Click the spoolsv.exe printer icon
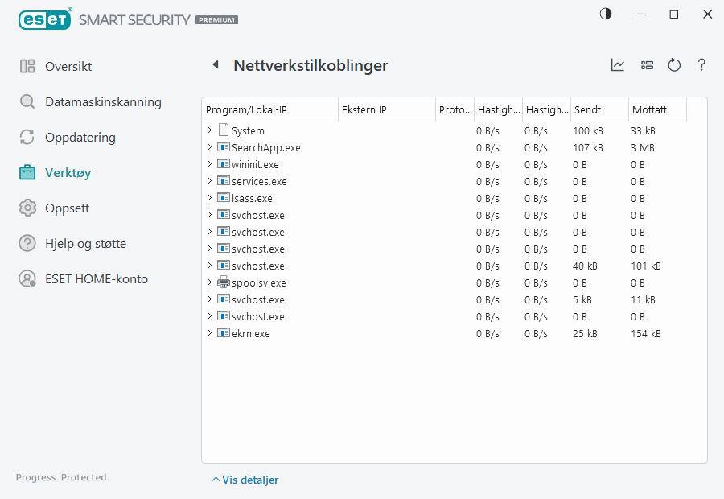 click(224, 282)
